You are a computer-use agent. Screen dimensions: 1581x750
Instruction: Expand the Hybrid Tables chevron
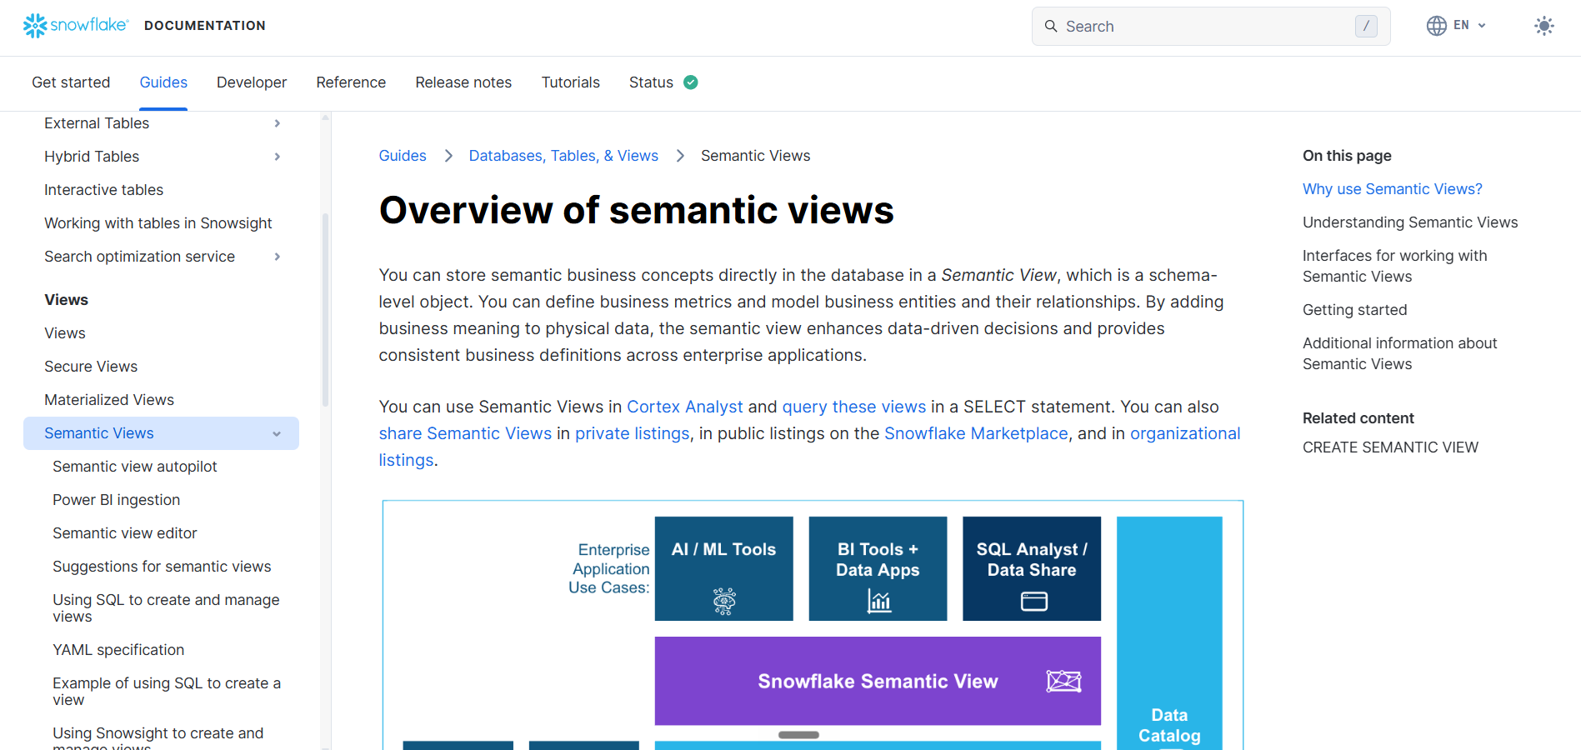click(x=278, y=157)
